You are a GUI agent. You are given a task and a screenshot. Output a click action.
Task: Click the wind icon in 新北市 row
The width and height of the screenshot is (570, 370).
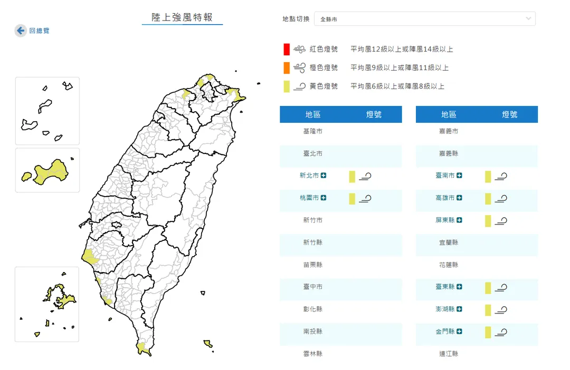(x=365, y=177)
